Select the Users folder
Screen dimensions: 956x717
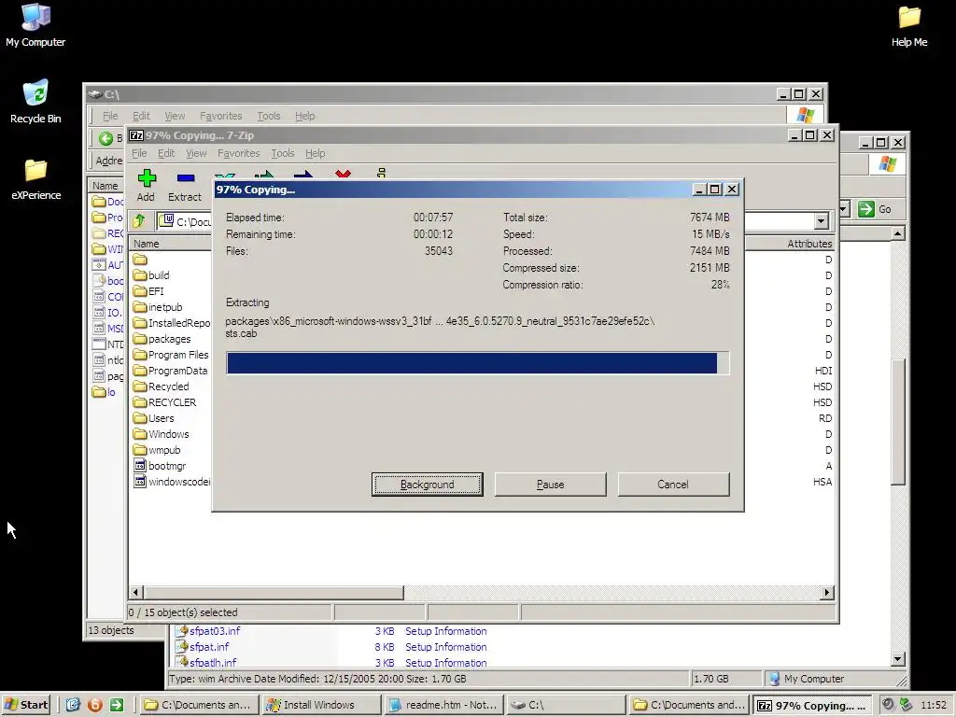(154, 418)
